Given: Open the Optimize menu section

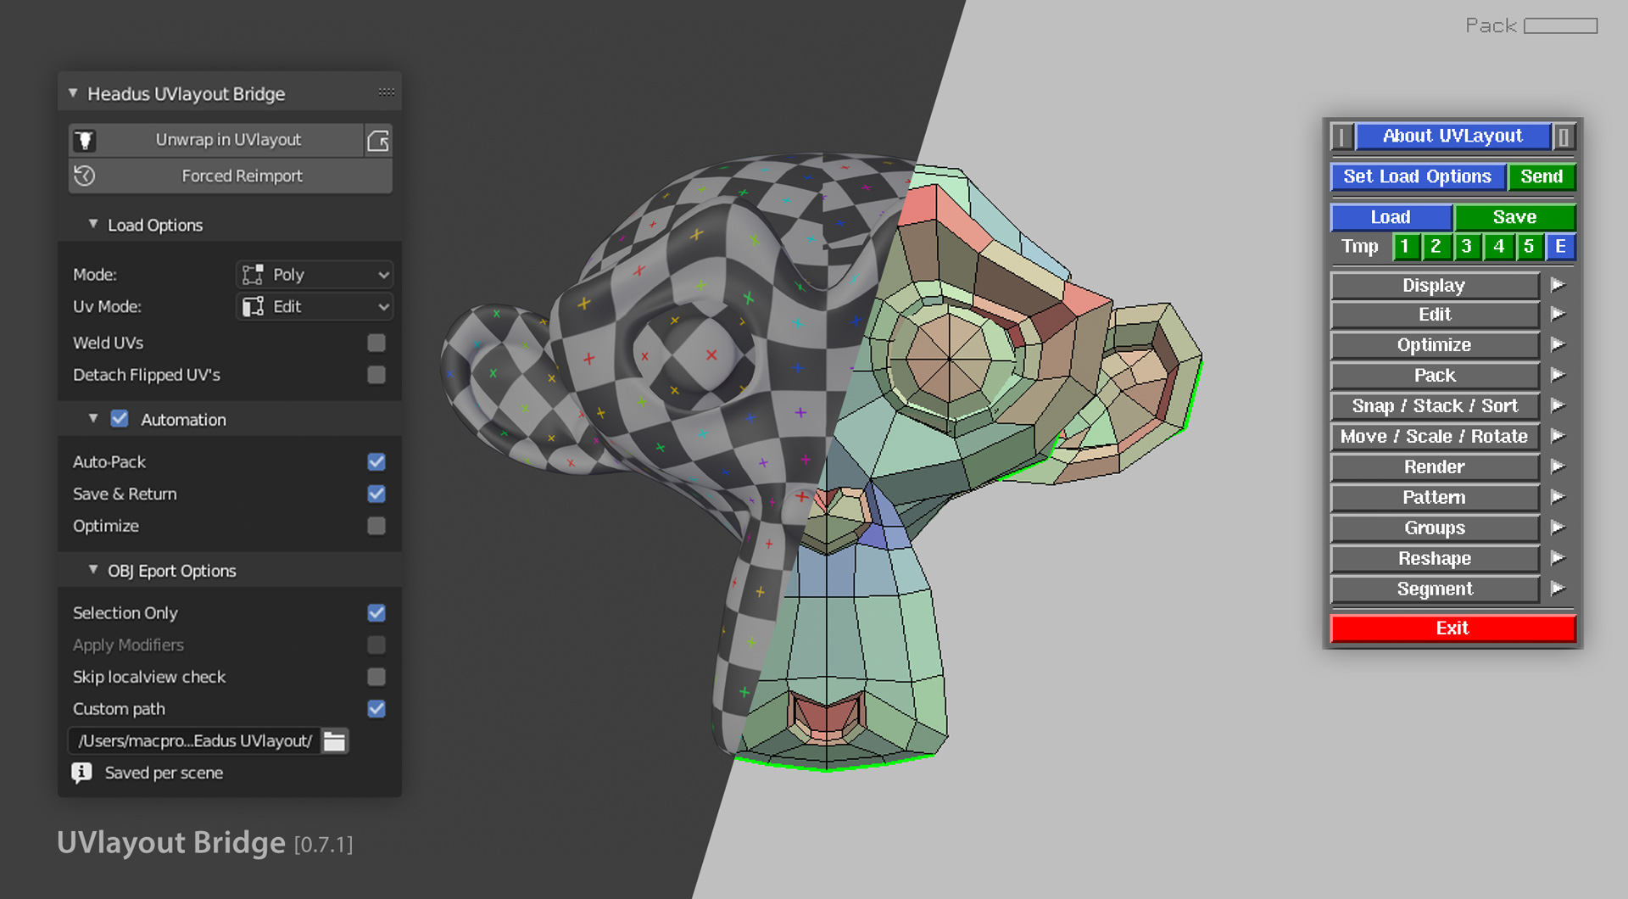Looking at the screenshot, I should coord(1435,345).
